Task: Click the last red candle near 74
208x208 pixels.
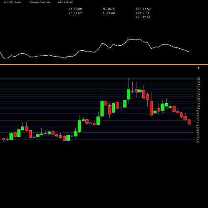Action: pyautogui.click(x=189, y=122)
